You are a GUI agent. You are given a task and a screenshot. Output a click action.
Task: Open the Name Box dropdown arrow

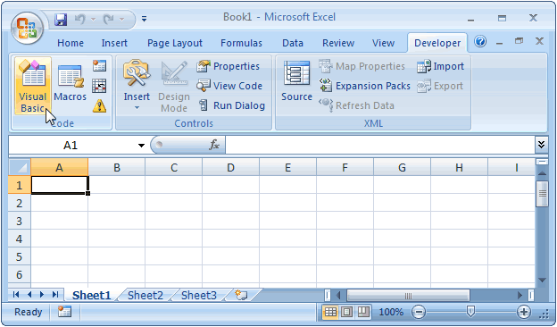pyautogui.click(x=141, y=146)
